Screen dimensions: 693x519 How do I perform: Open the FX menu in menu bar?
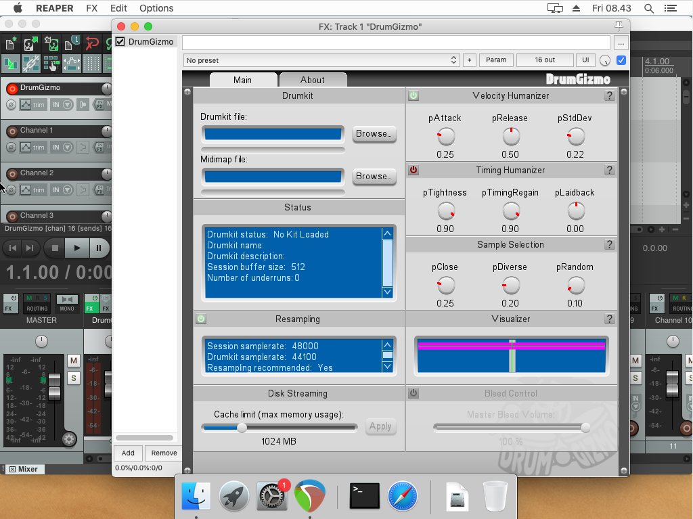click(x=92, y=8)
